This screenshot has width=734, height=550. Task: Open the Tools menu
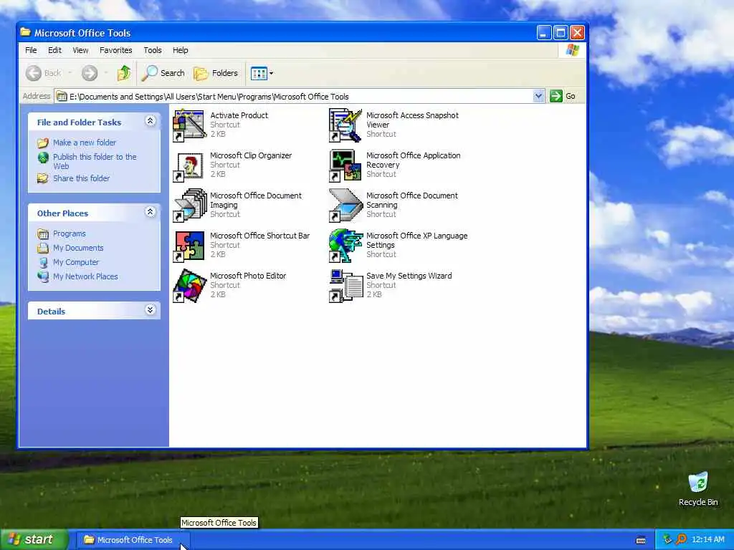click(153, 50)
